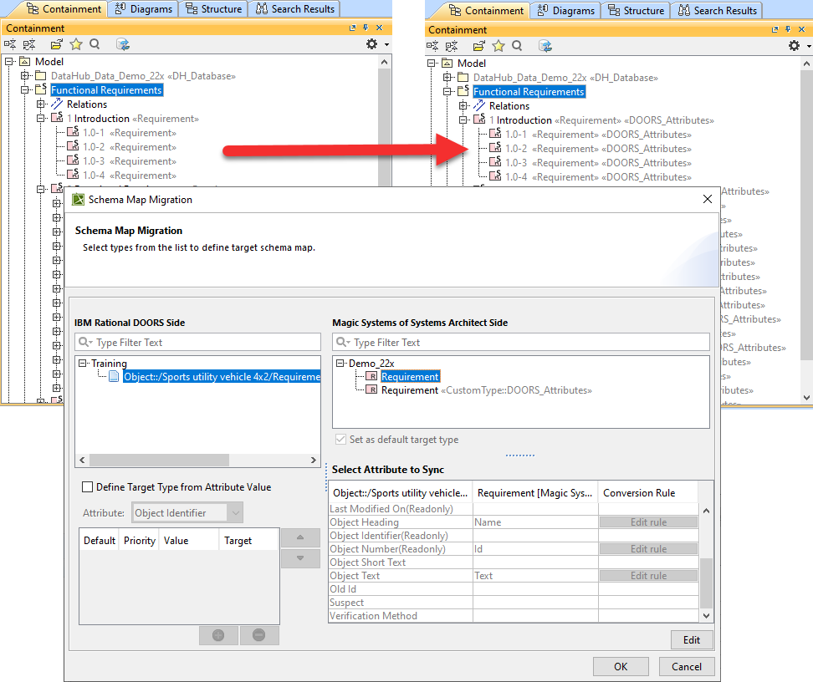Click Edit rule for Object Text row

648,576
